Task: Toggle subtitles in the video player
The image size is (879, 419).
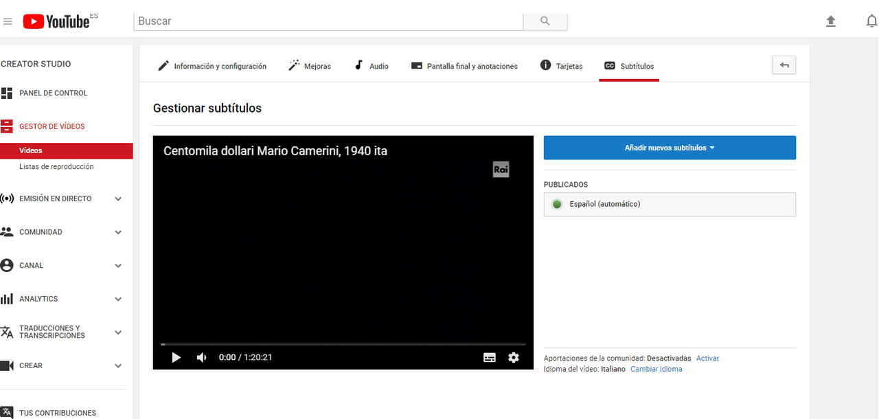Action: click(x=490, y=357)
